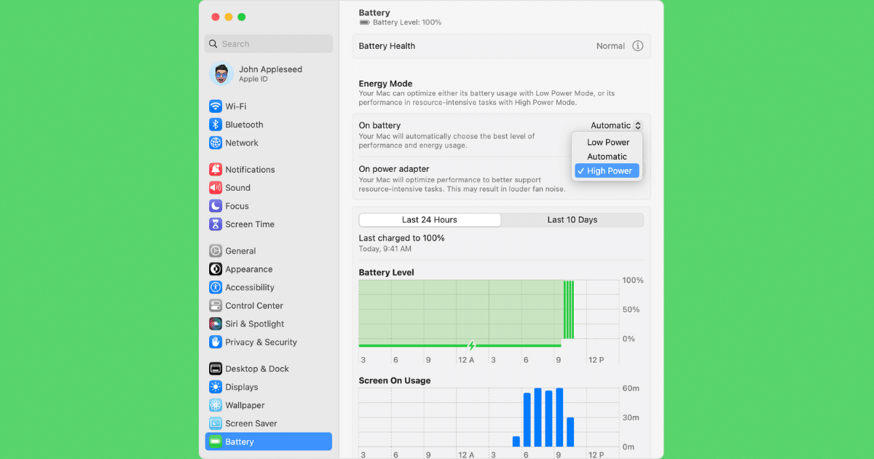Image resolution: width=874 pixels, height=459 pixels.
Task: Open the Appearance icon
Action: click(x=216, y=269)
